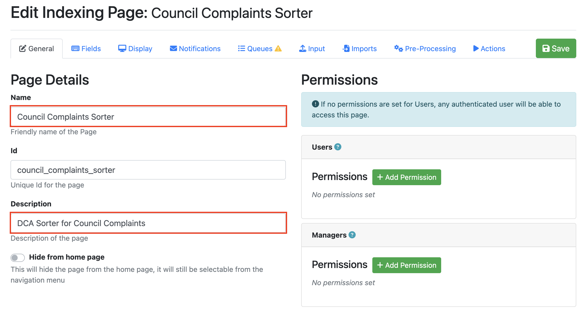
Task: Select the General tab
Action: tap(37, 49)
